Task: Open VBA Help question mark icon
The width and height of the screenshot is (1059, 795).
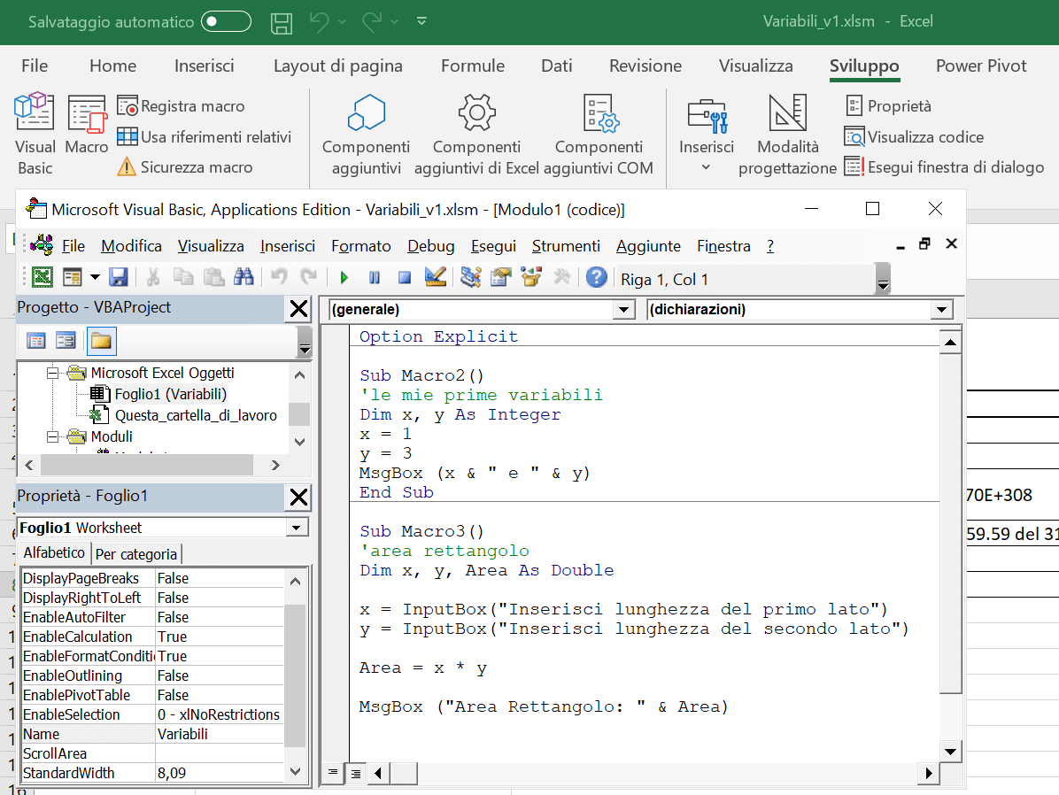Action: click(597, 277)
